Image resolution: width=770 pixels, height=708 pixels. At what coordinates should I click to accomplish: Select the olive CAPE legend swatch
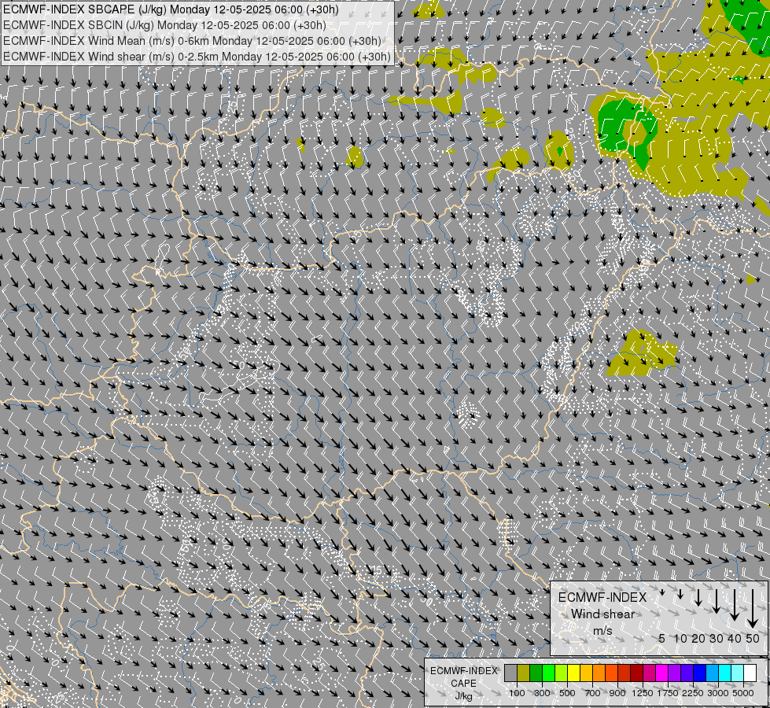pos(524,673)
